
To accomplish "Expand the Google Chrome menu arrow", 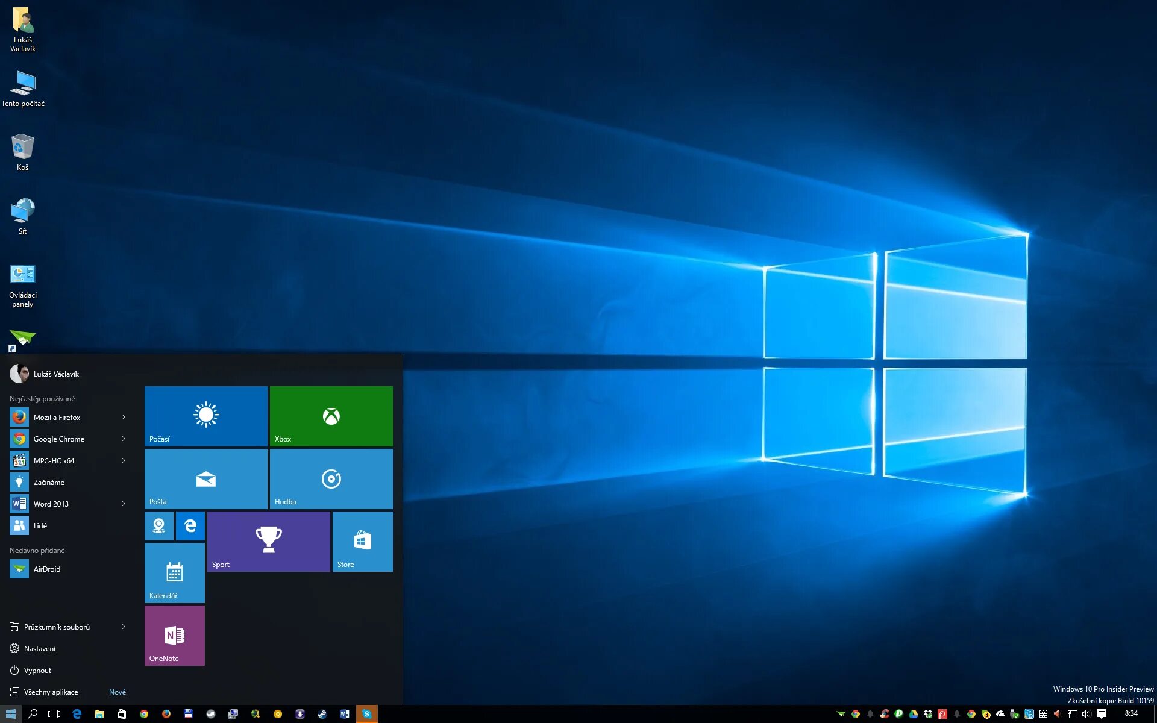I will [x=124, y=439].
